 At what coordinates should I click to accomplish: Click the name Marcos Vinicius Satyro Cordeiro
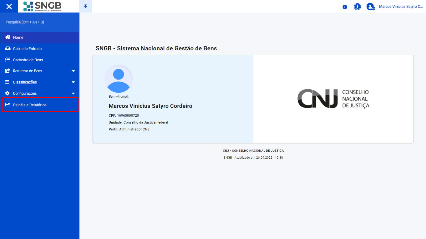[150, 106]
